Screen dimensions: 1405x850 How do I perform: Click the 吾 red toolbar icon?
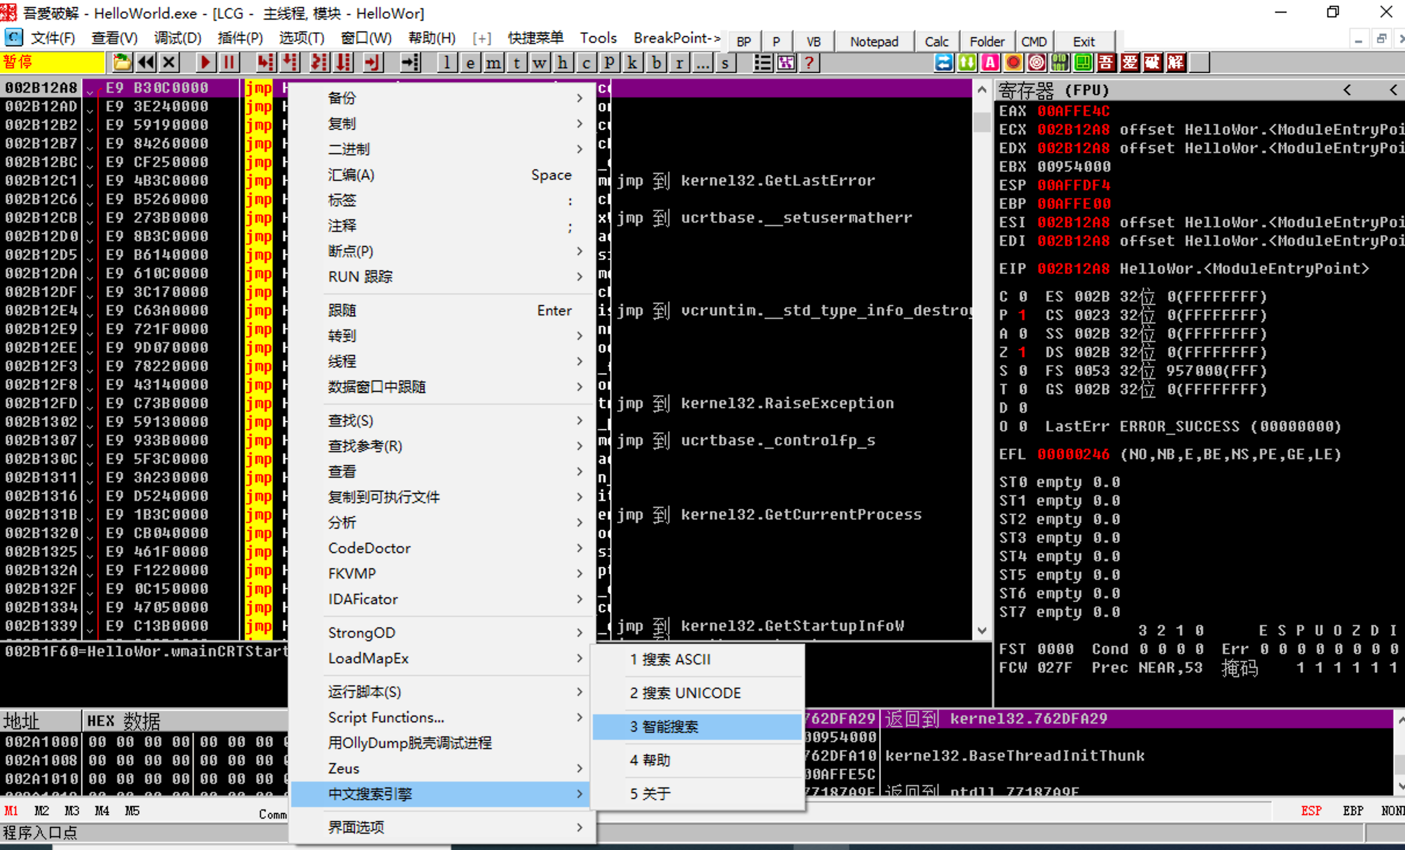tap(1106, 63)
